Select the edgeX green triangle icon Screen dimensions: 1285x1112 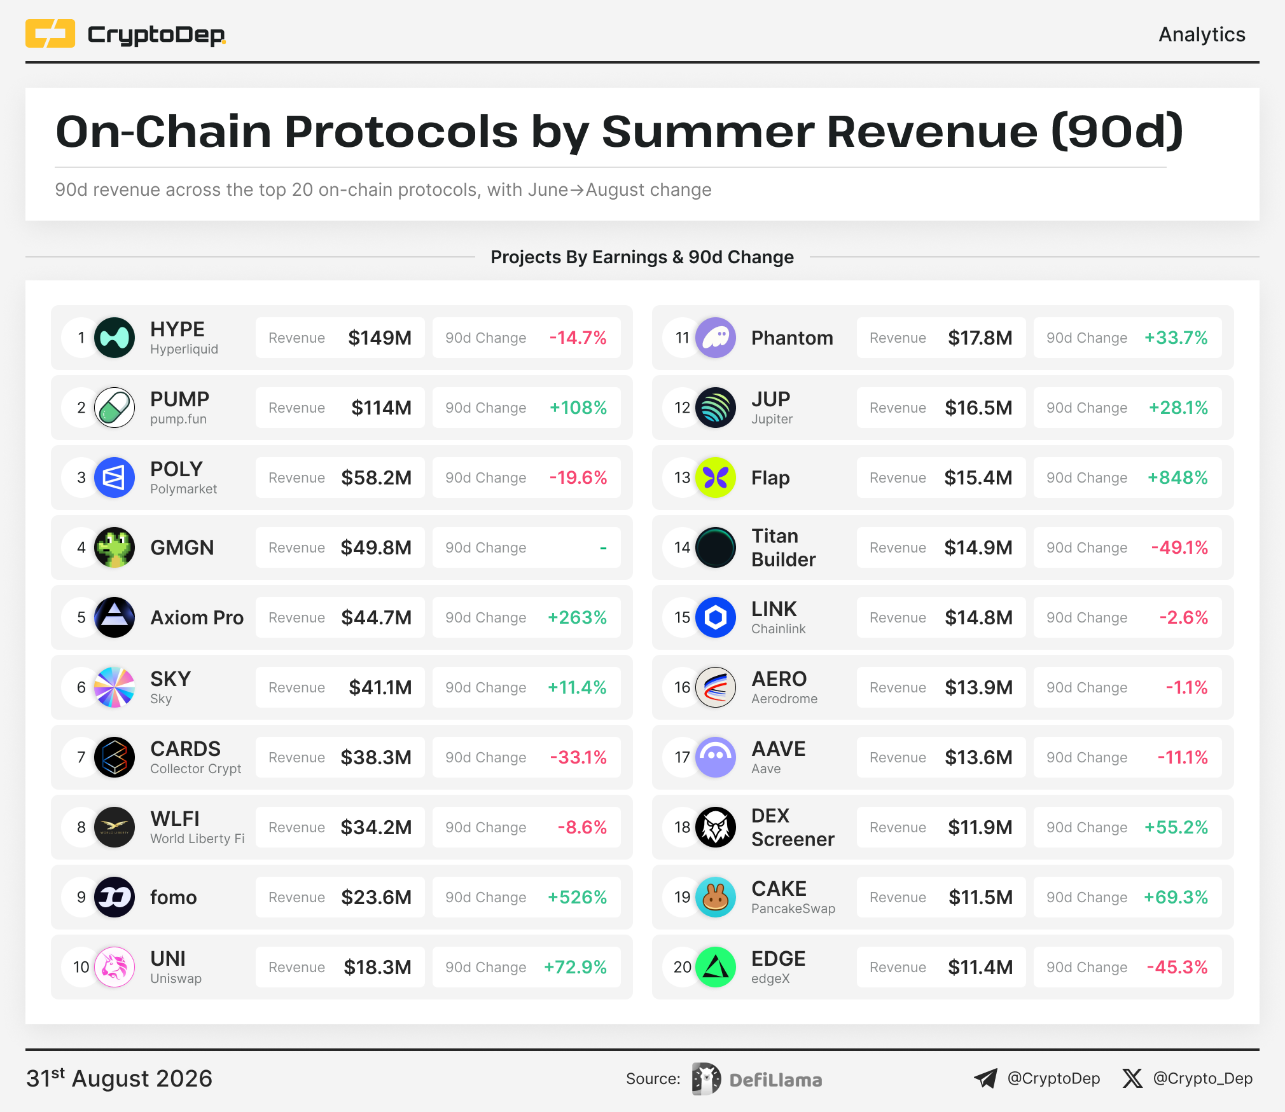coord(716,967)
